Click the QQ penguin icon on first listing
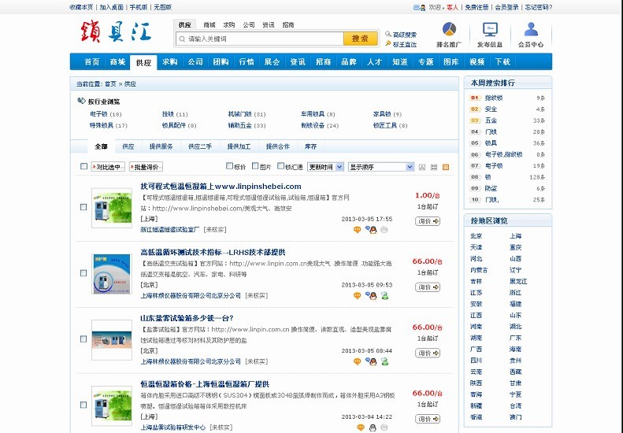623x433 pixels. click(x=371, y=230)
